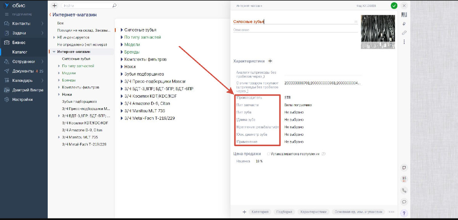
Task: Open З/Ч Amazone D-9, Citan in main list
Action: (x=147, y=103)
